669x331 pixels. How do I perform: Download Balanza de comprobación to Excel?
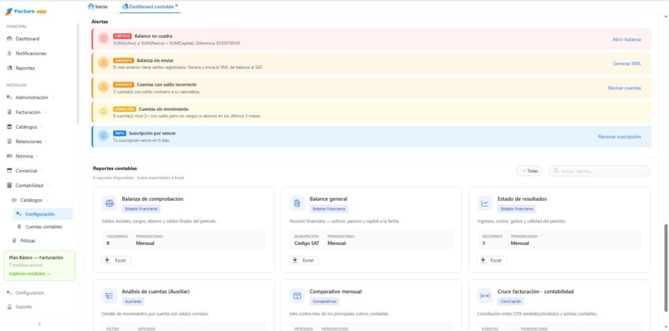coord(116,260)
